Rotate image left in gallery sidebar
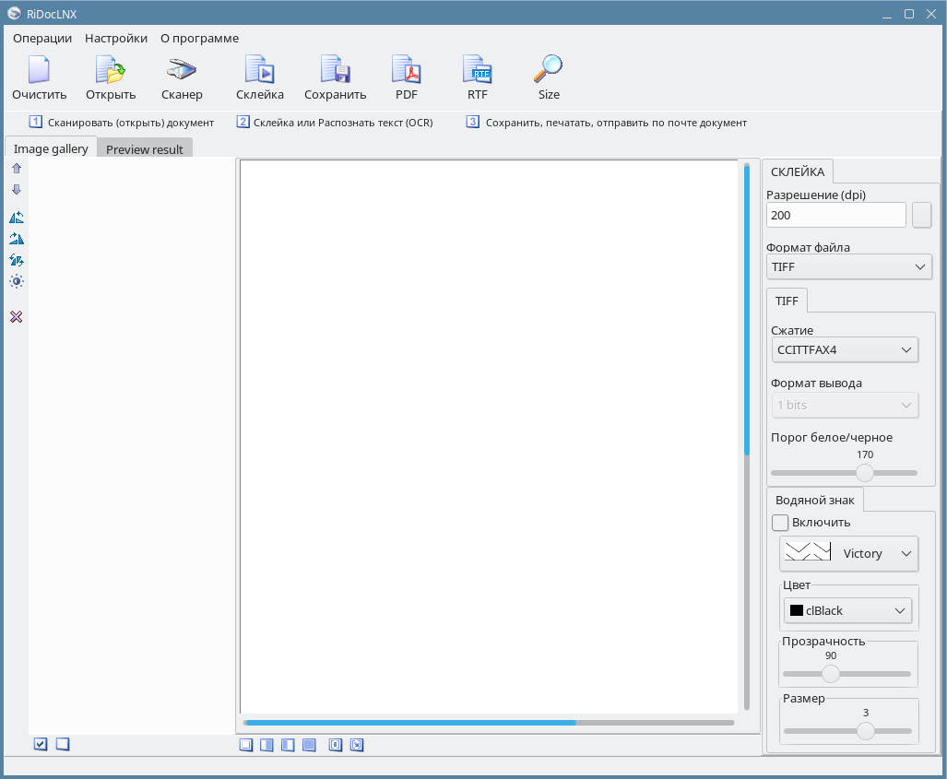 (17, 218)
